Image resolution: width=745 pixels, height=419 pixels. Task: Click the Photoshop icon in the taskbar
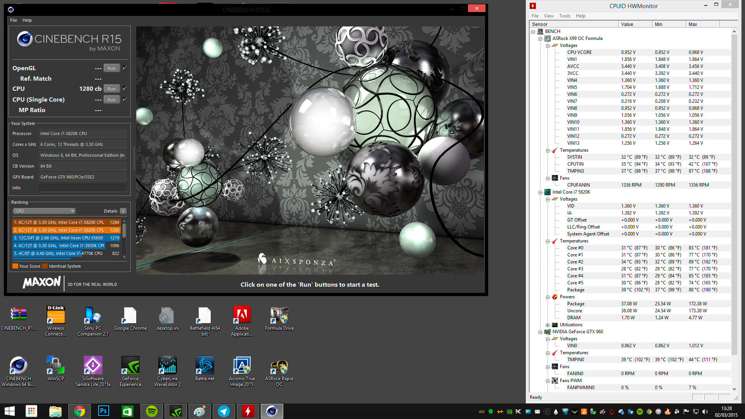point(104,411)
